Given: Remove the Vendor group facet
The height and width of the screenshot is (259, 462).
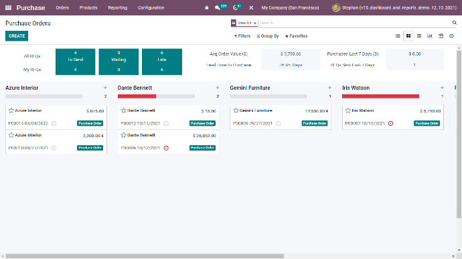Looking at the screenshot, I should point(255,23).
